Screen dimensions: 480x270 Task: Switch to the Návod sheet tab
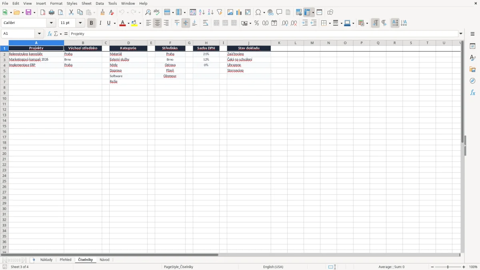(x=104, y=260)
